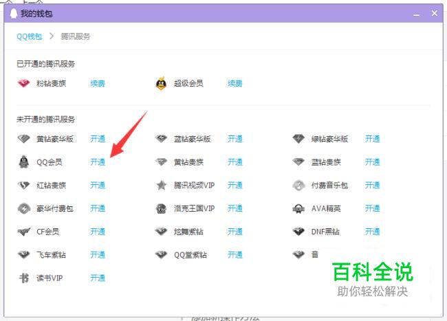
Task: Click the QQ会员 penguin icon
Action: pos(23,162)
